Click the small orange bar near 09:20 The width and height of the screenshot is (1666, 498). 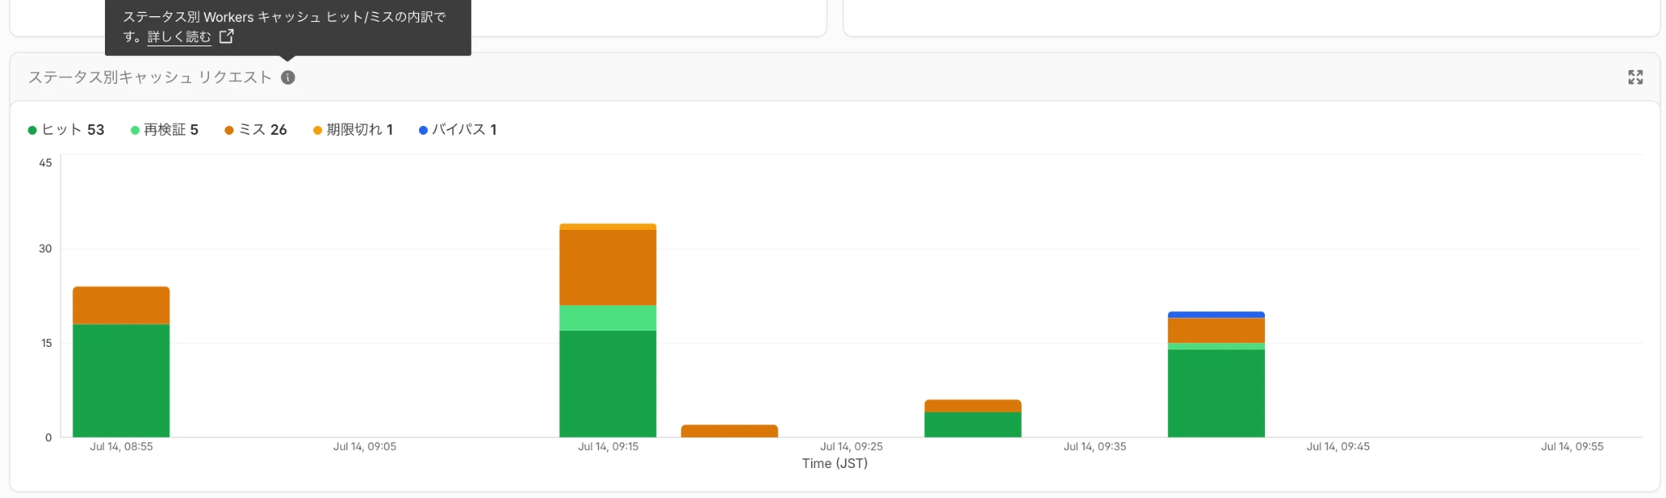[730, 431]
